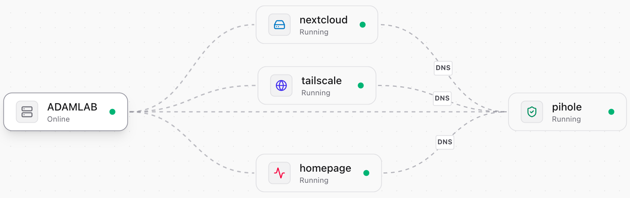This screenshot has width=630, height=198.
Task: Click the homepage activity pulse icon
Action: [280, 173]
